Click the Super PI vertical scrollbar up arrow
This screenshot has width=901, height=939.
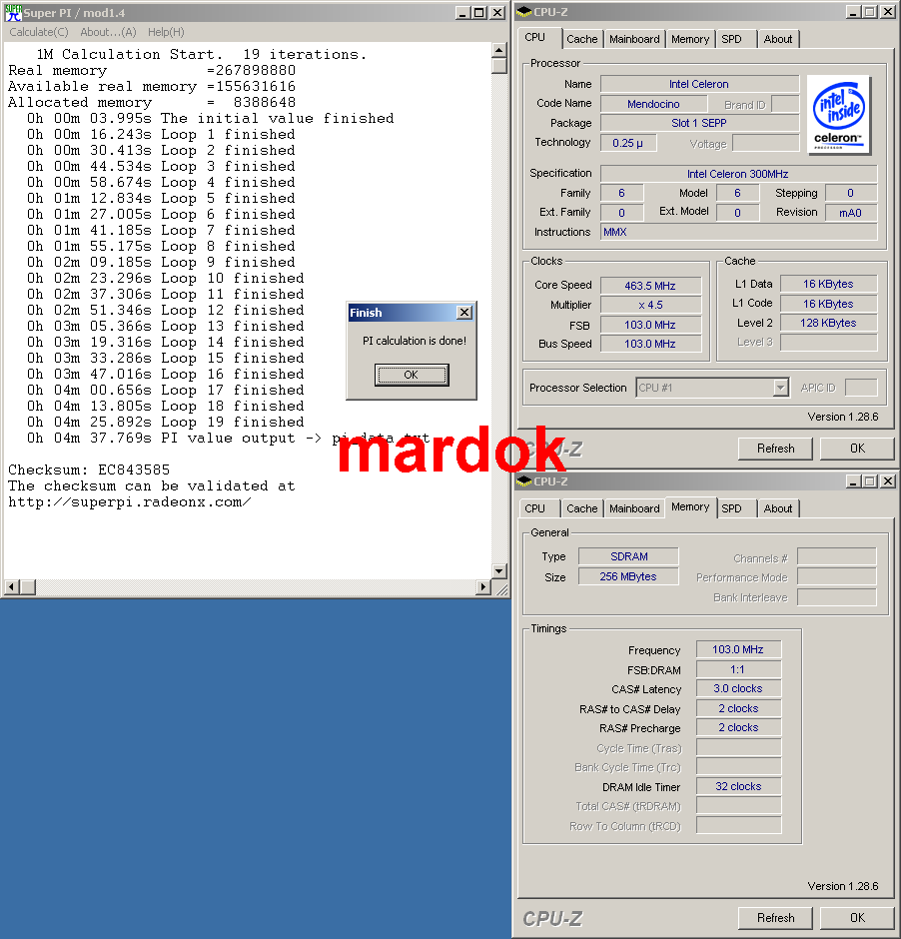[499, 50]
